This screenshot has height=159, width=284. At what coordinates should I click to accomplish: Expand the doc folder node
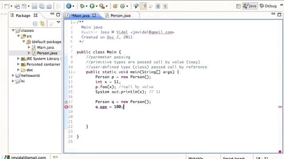pyautogui.click(x=18, y=70)
